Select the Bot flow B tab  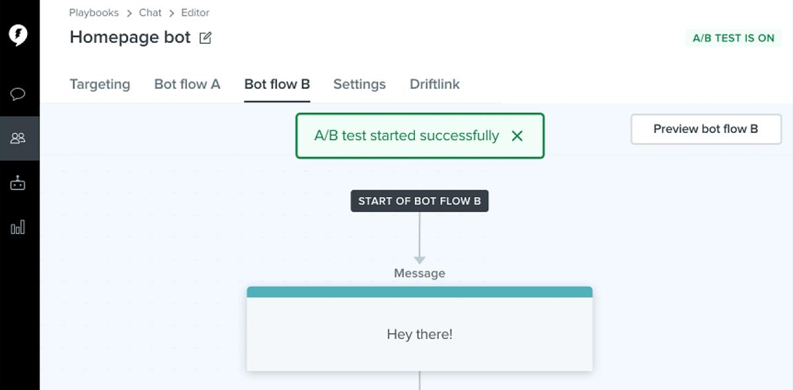[277, 85]
